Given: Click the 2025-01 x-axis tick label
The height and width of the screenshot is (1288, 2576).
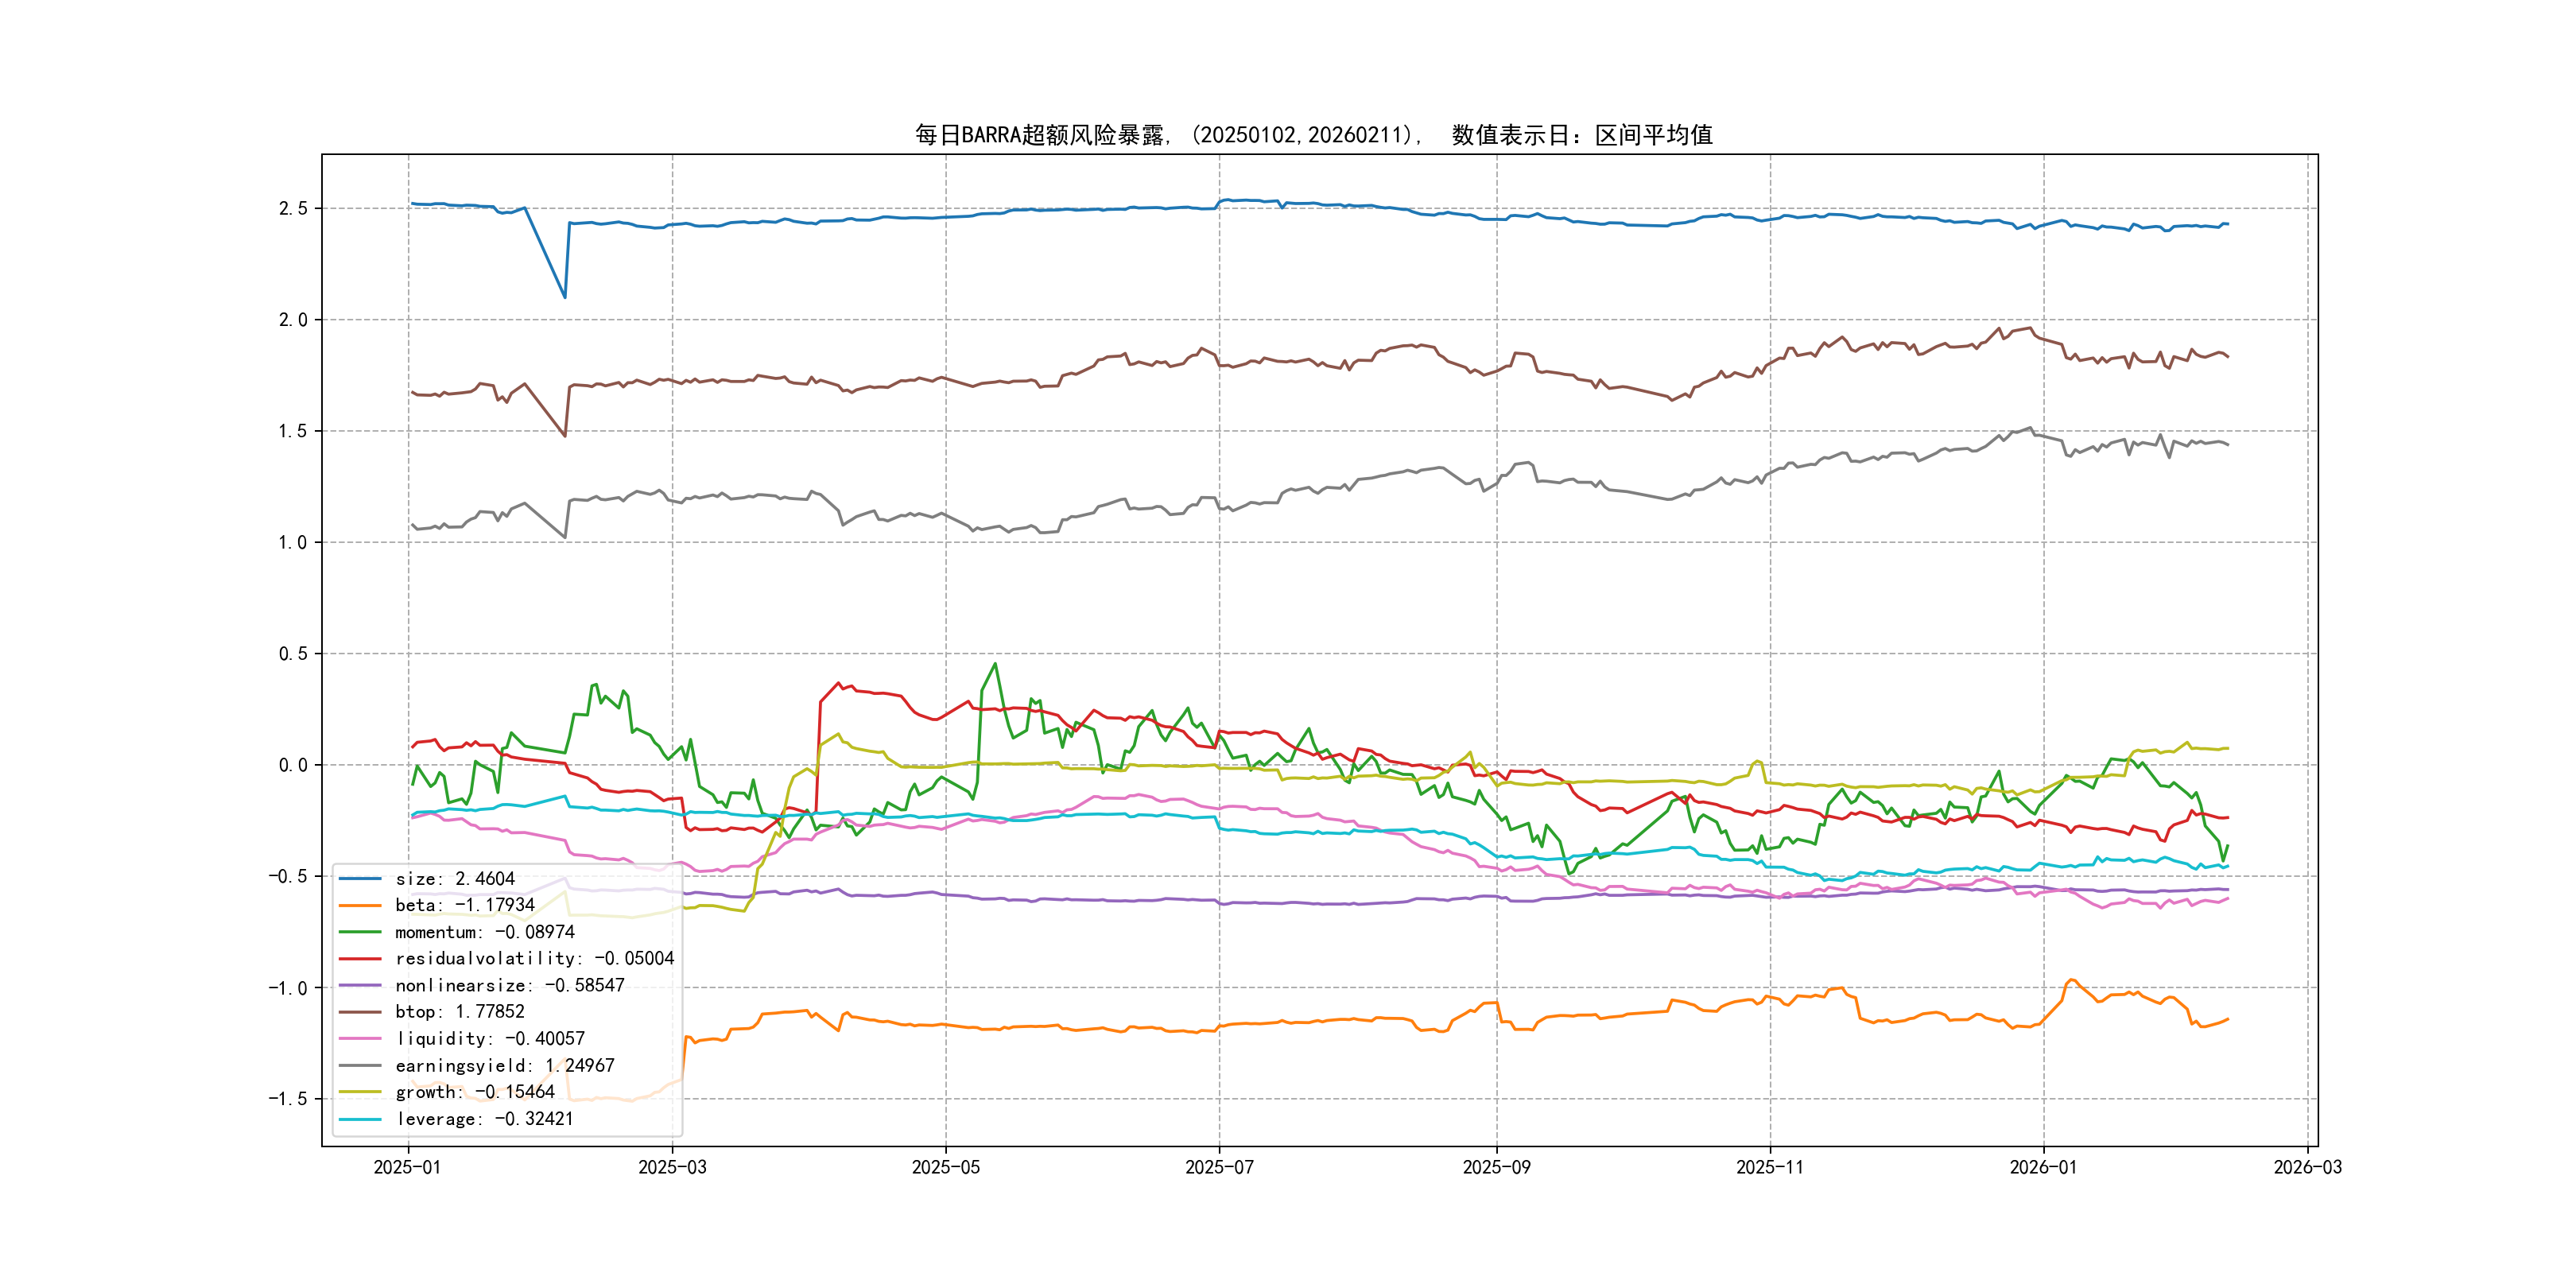Looking at the screenshot, I should [407, 1168].
